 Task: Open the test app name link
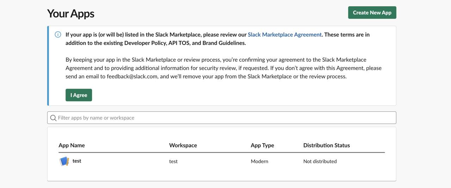(77, 161)
